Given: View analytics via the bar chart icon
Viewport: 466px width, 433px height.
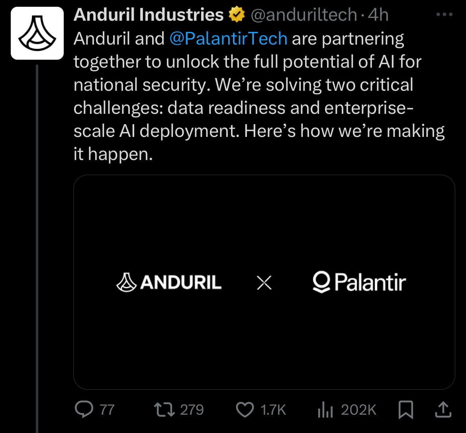Looking at the screenshot, I should pyautogui.click(x=325, y=410).
